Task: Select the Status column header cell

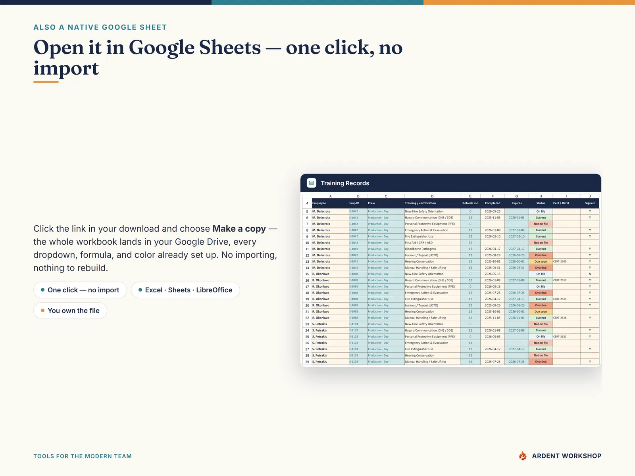Action: click(541, 203)
